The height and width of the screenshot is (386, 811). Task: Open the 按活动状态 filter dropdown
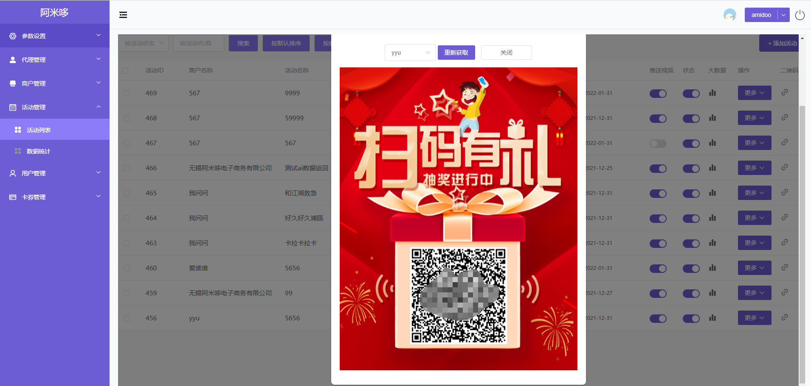click(x=144, y=43)
